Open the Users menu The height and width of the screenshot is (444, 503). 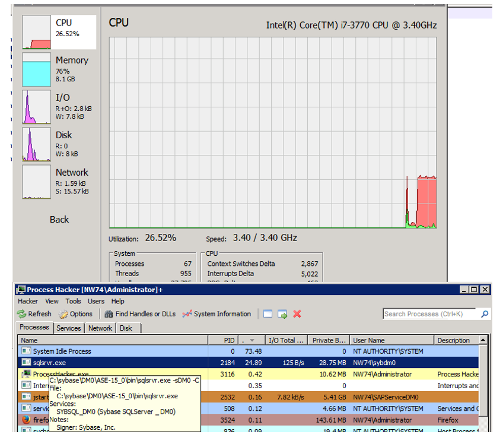click(x=96, y=301)
